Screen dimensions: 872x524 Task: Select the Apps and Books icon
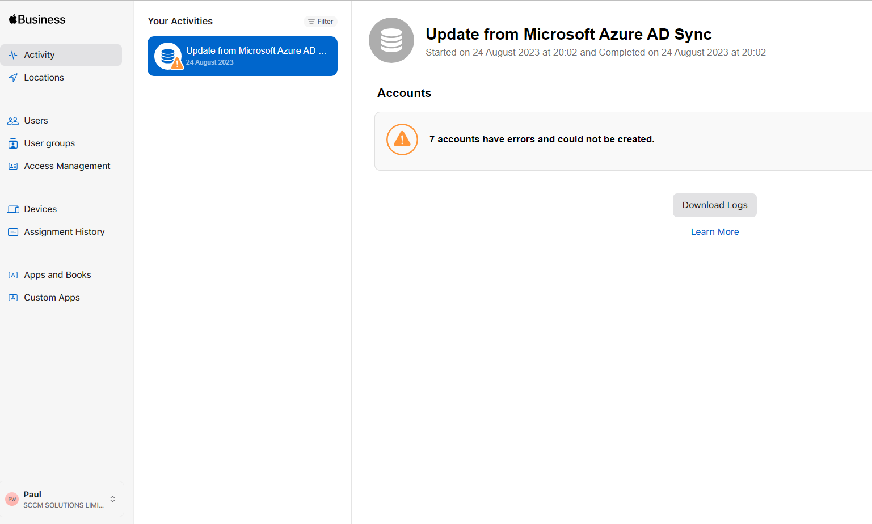pyautogui.click(x=12, y=274)
